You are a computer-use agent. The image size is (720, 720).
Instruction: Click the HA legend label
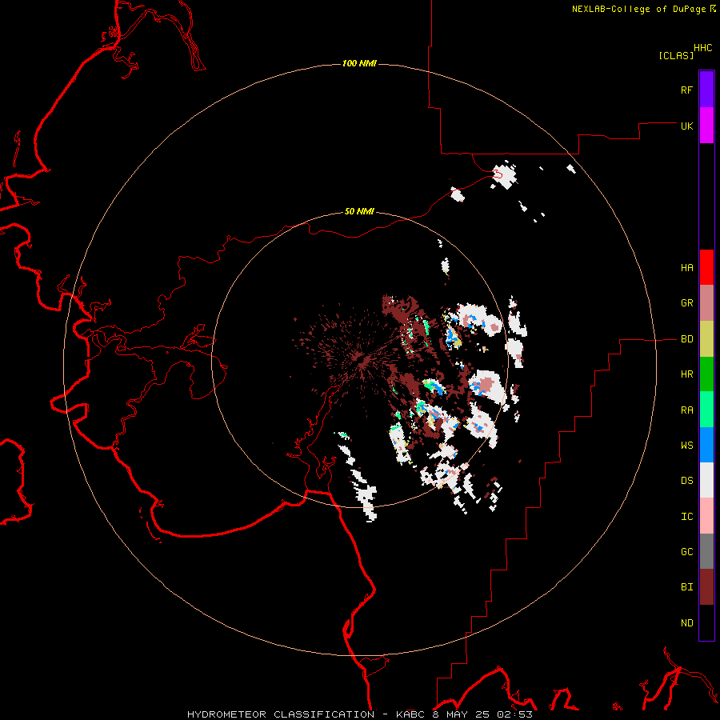click(x=686, y=268)
